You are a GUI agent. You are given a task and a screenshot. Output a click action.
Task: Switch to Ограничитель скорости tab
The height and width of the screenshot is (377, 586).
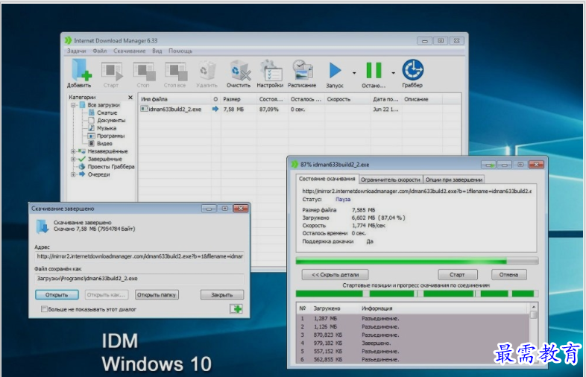391,180
